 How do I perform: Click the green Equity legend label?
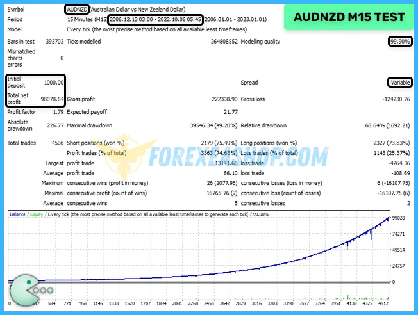click(37, 214)
